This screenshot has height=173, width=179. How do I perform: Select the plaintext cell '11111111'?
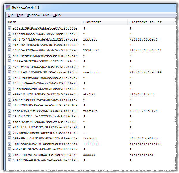(x=91, y=144)
